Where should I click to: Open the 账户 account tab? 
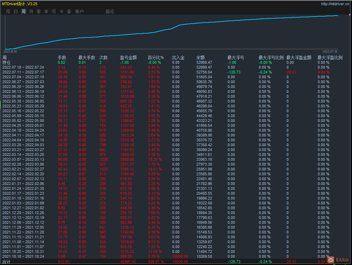[x=79, y=11]
